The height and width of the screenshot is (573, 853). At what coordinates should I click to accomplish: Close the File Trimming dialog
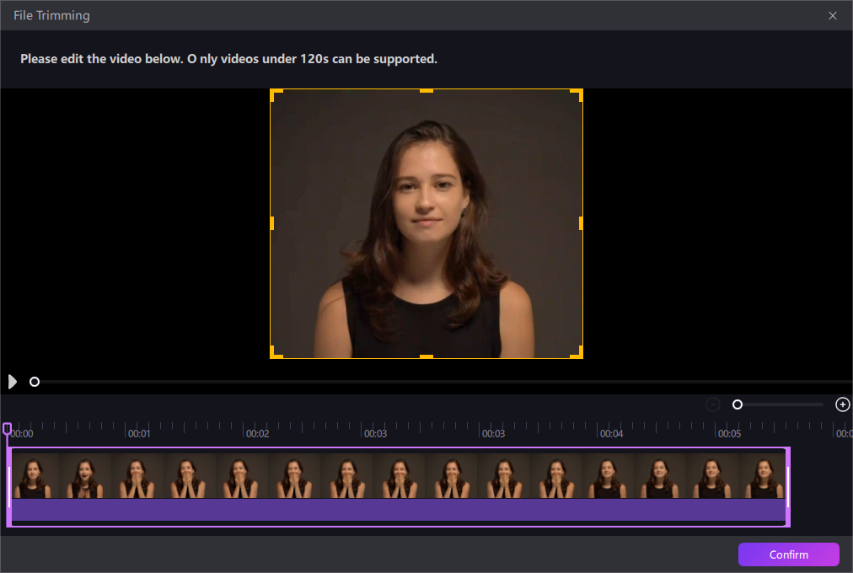[832, 15]
